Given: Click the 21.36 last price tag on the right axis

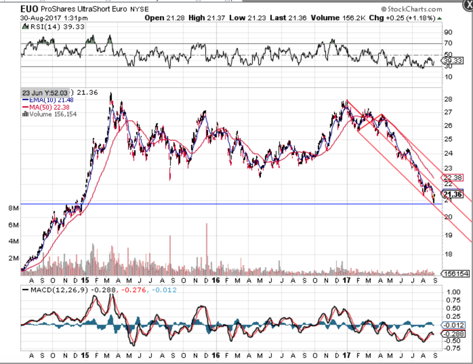Looking at the screenshot, I should pos(452,194).
